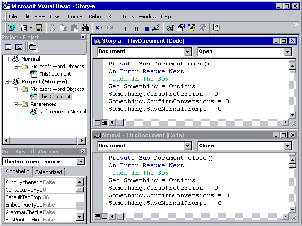Image resolution: width=302 pixels, height=226 pixels.
Task: Open the Document object dropdown in the Normal code window
Action: tap(187, 146)
